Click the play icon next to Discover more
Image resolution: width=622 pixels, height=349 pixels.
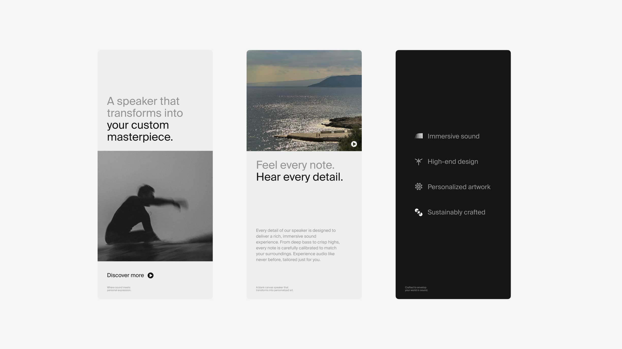coord(150,275)
